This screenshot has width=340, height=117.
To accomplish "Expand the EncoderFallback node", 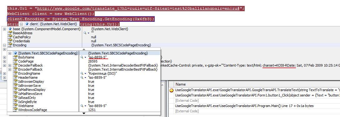I will click(x=10, y=69).
